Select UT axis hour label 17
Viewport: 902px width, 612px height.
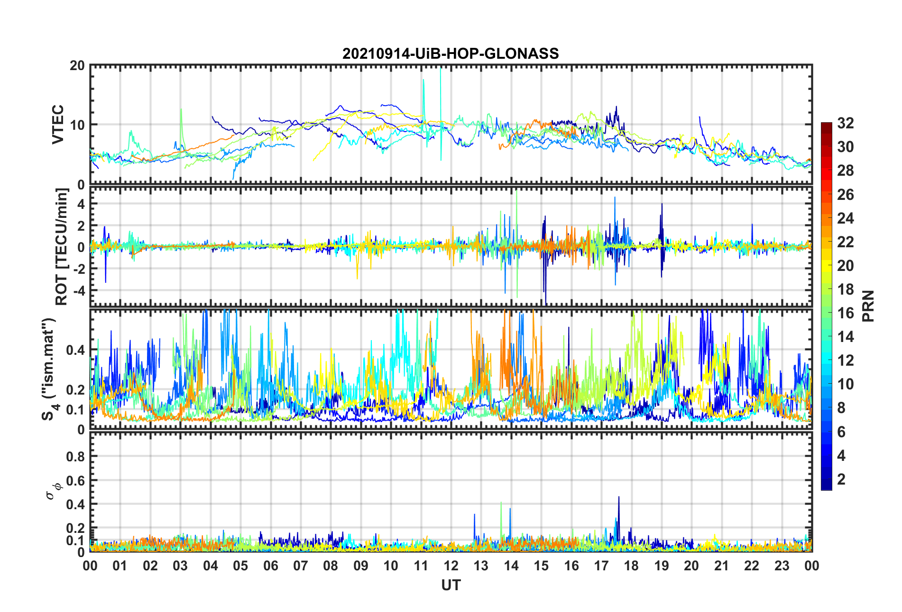(x=601, y=566)
